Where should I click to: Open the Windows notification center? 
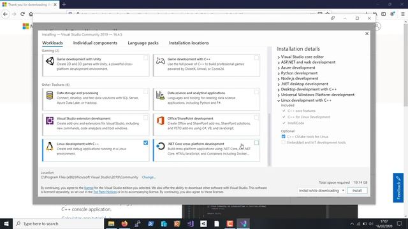click(400, 224)
